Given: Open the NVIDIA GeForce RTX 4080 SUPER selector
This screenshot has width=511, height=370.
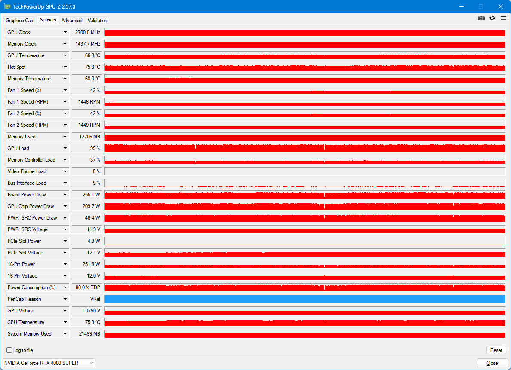Looking at the screenshot, I should [x=49, y=363].
